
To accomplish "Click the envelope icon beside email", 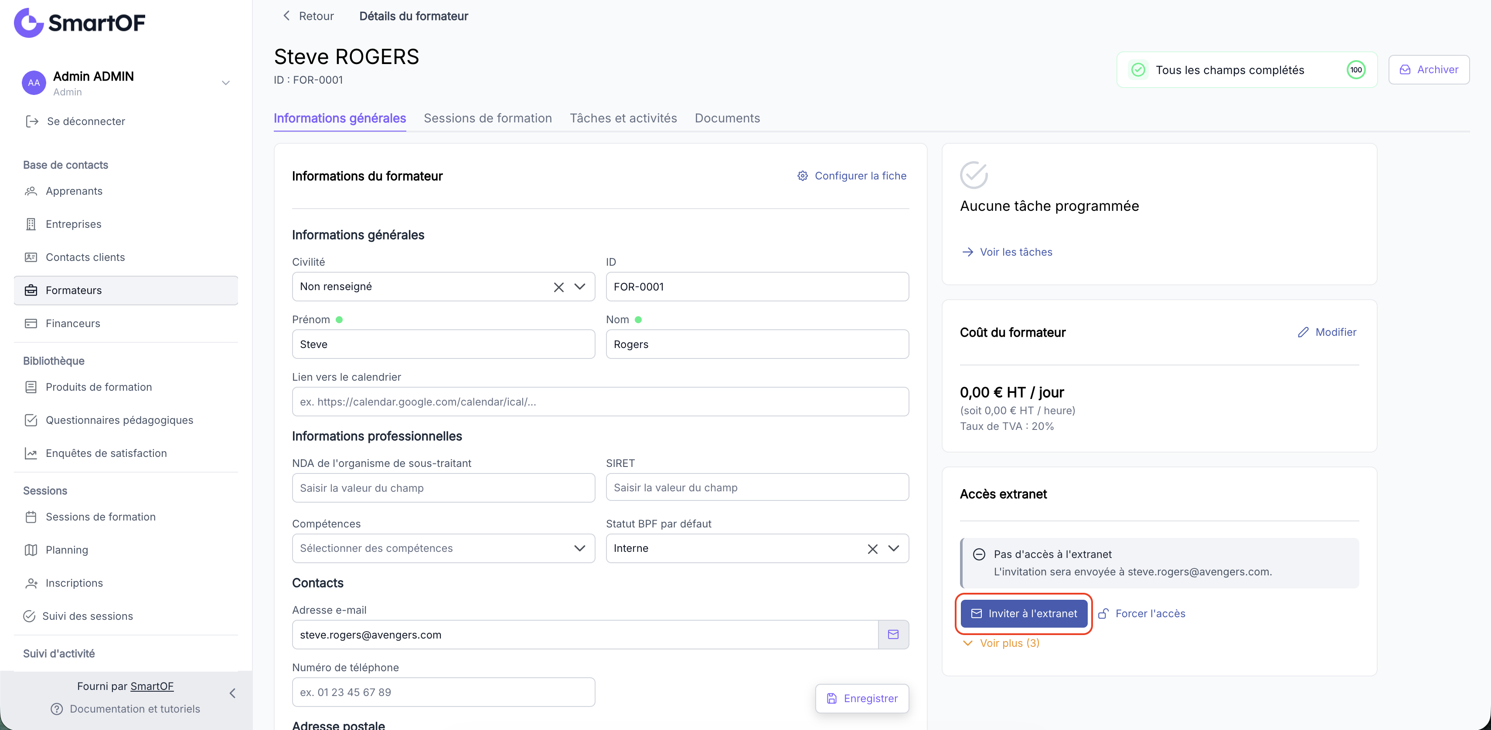I will pos(893,635).
